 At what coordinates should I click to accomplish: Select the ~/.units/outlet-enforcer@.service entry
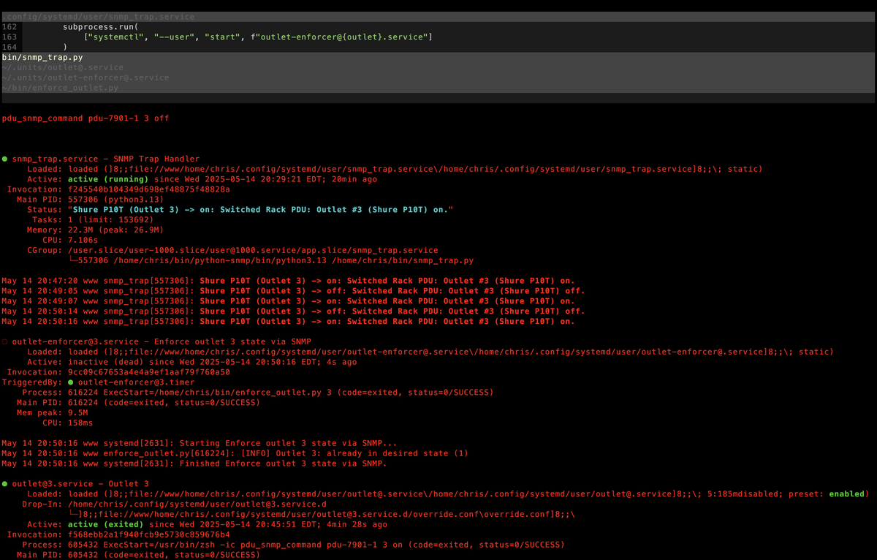(86, 77)
